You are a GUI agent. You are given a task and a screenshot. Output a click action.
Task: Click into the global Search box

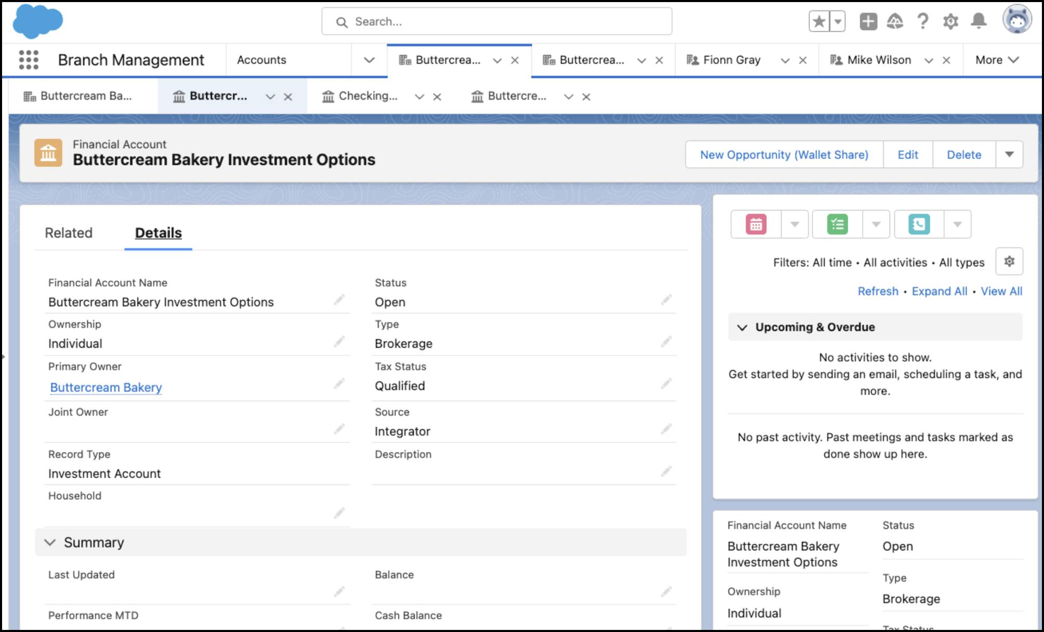coord(497,21)
